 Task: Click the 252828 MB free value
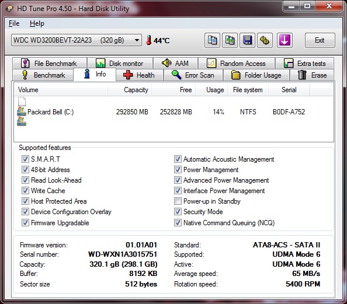176,112
